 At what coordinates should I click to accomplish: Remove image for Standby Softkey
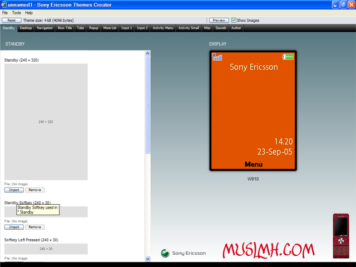[34, 227]
